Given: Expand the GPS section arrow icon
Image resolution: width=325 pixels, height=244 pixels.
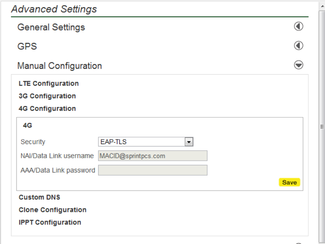Looking at the screenshot, I should (298, 46).
